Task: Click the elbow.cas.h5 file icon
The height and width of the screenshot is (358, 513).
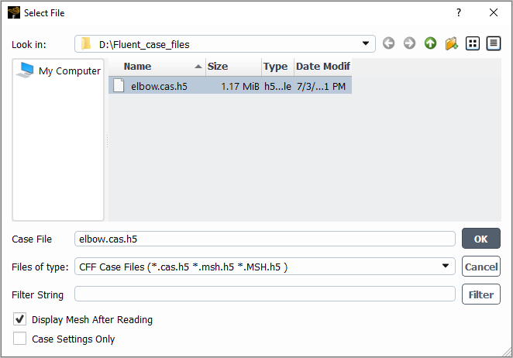Action: pyautogui.click(x=119, y=85)
